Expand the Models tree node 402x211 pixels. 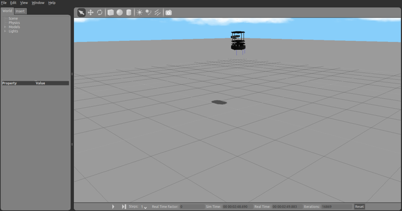coord(5,27)
